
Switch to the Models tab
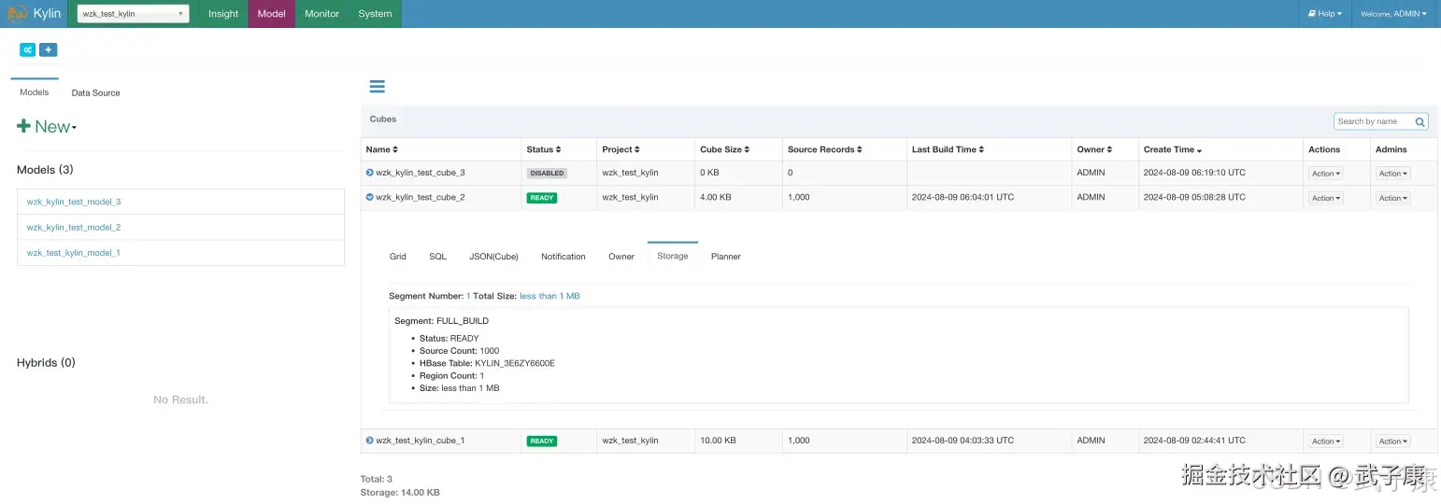(x=35, y=92)
